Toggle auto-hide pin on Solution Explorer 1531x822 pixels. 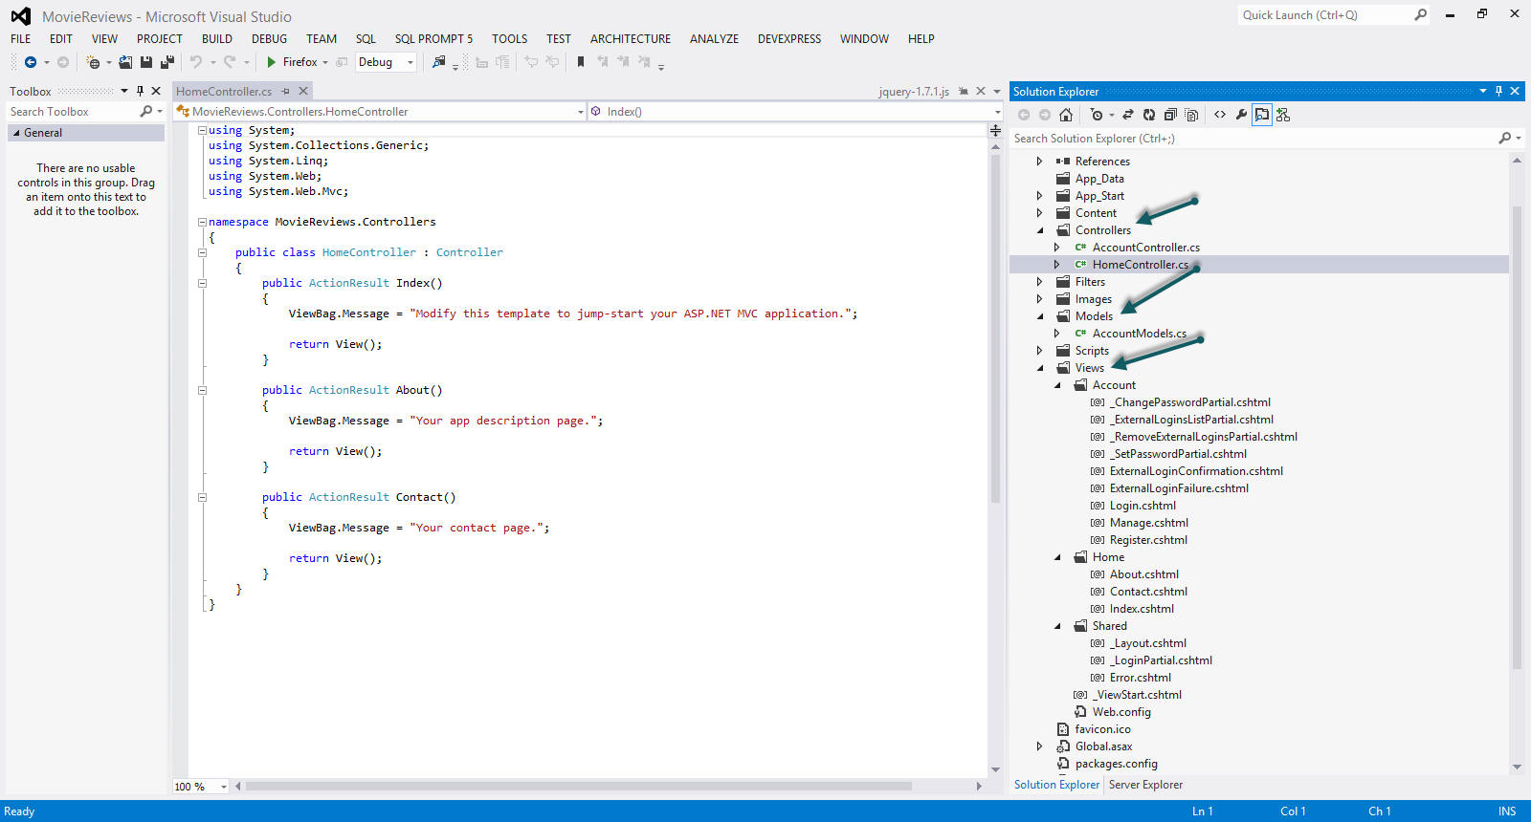pos(1498,92)
